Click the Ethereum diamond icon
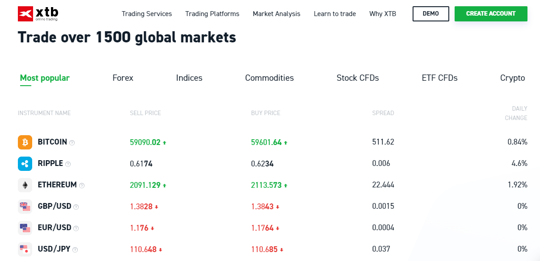 [25, 185]
